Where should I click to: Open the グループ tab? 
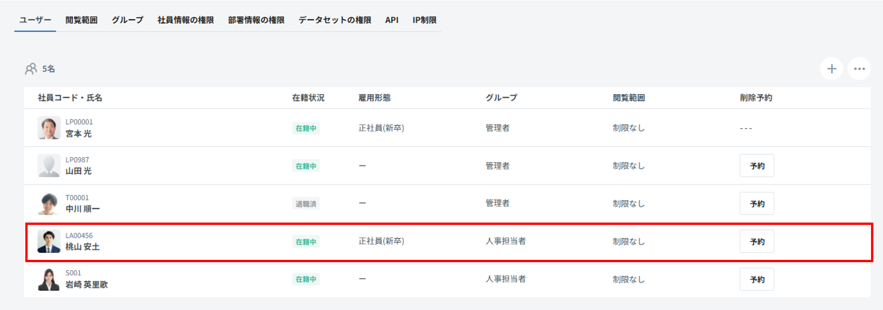[x=127, y=20]
